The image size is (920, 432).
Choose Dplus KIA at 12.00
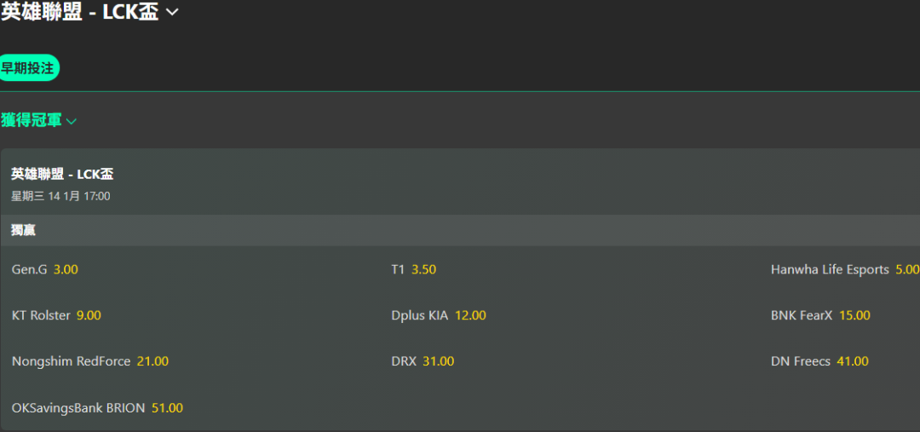tap(470, 315)
